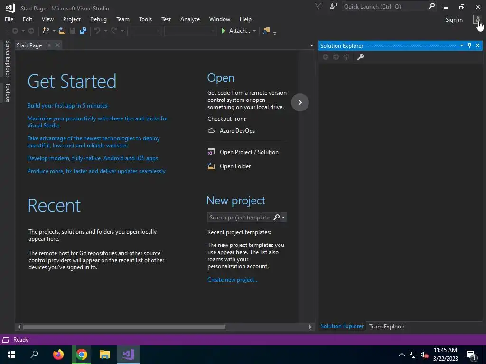Open the Tools menu
This screenshot has height=364, width=486.
145,19
